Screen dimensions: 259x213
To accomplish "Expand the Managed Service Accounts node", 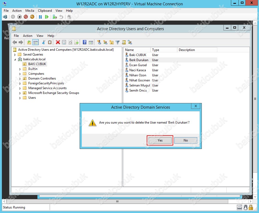I will pos(20,88).
